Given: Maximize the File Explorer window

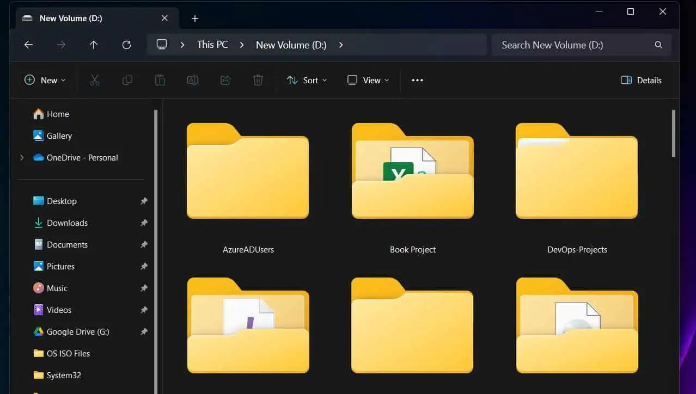Looking at the screenshot, I should pos(631,11).
